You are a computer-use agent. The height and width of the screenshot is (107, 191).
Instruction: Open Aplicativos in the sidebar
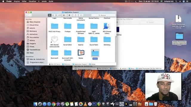point(33,34)
